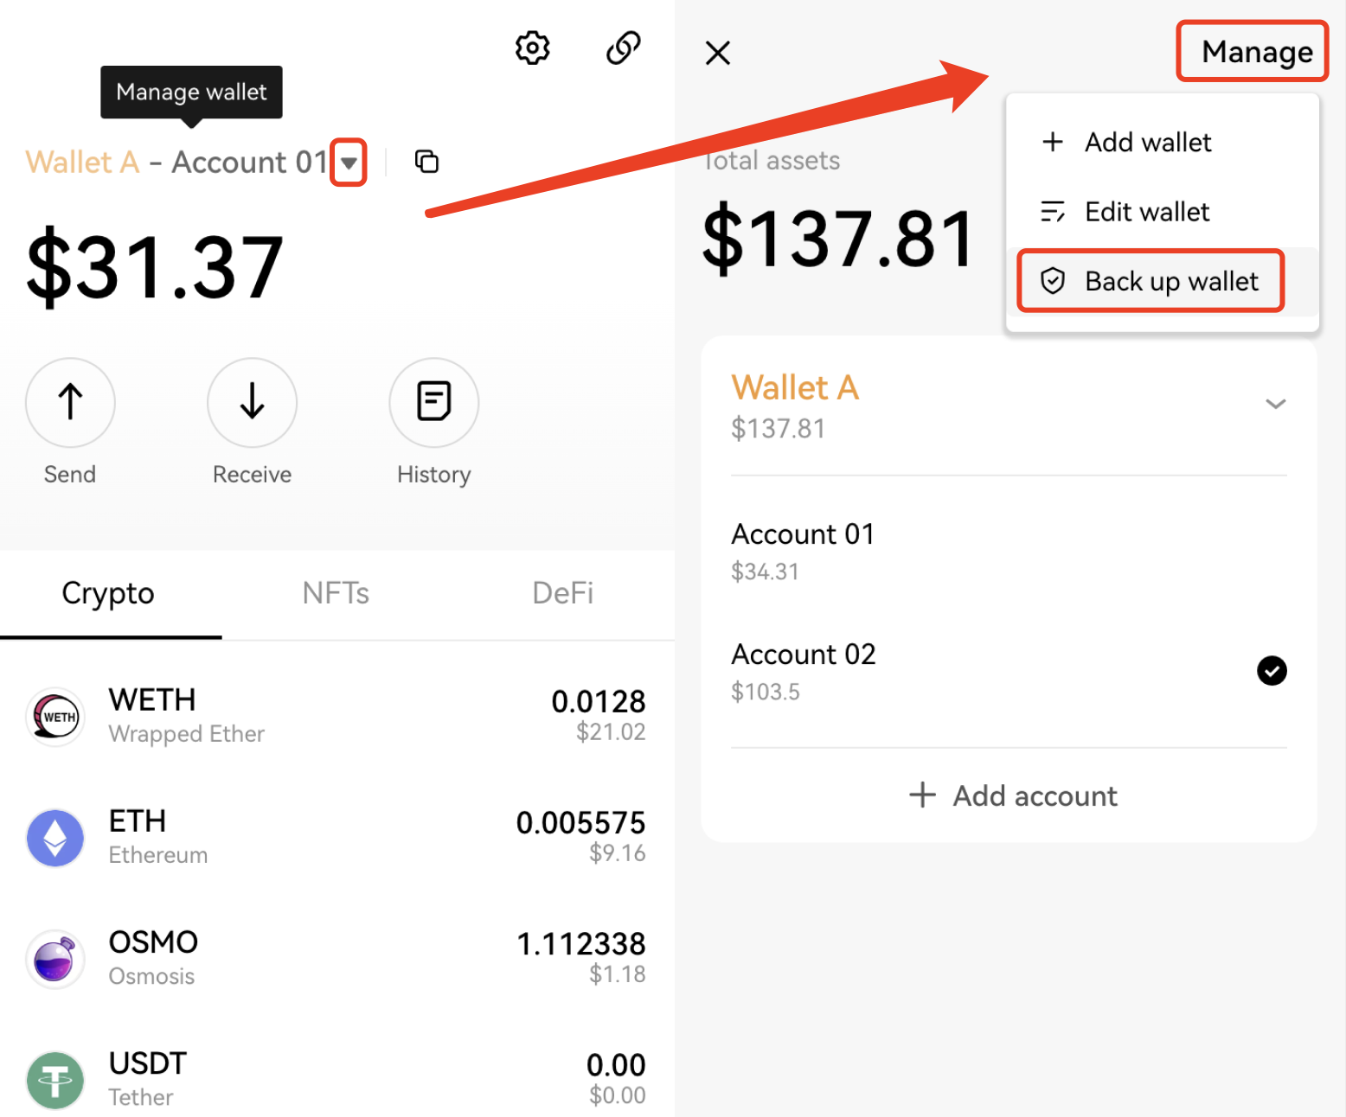Choose Account 01 in Wallet A
Screen dimensions: 1346x1117
click(803, 550)
